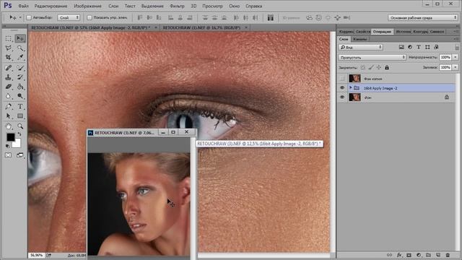Open the Редактирование menu
Screen dimensions: 462x260
click(x=51, y=6)
